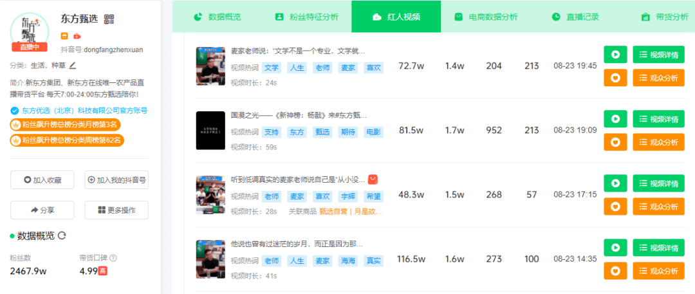Click the 抖音号:dongfangzhenxuan text

pos(102,50)
